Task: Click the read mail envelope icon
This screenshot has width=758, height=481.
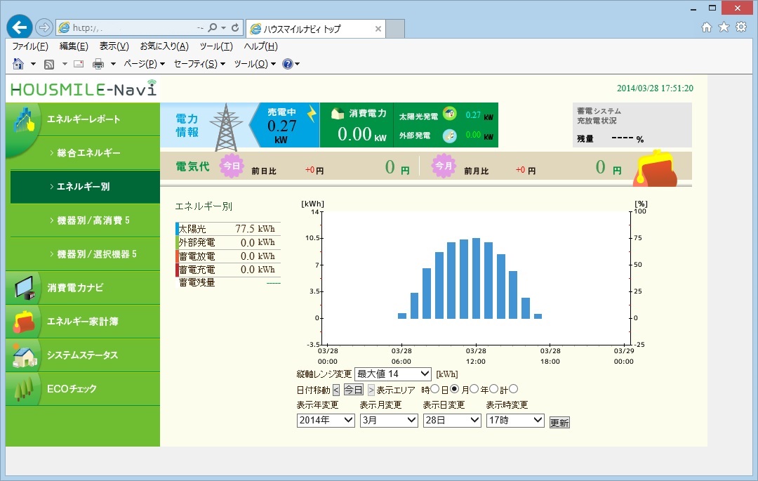Action: click(79, 64)
